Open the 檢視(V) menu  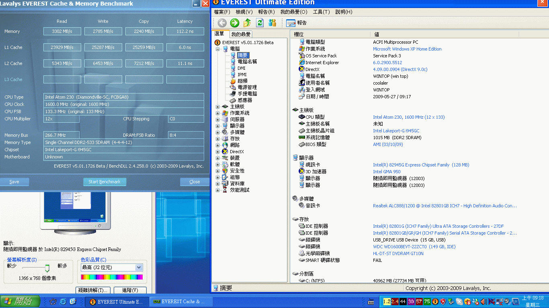point(244,12)
